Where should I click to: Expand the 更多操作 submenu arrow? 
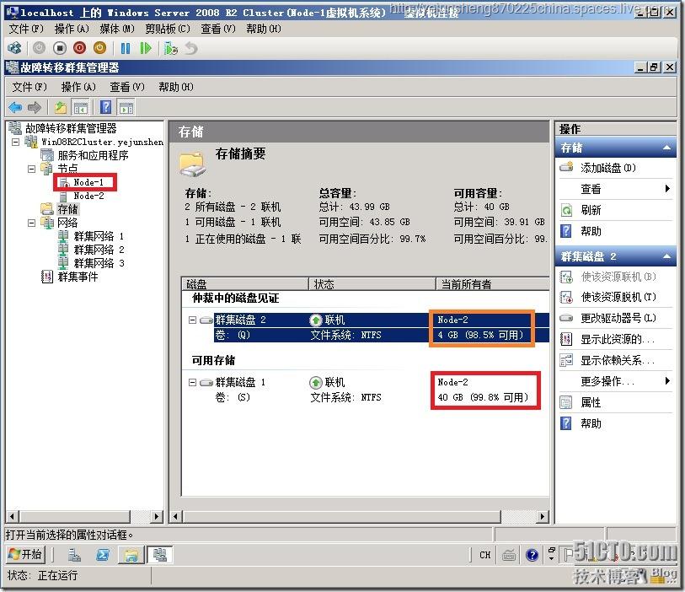pyautogui.click(x=667, y=380)
